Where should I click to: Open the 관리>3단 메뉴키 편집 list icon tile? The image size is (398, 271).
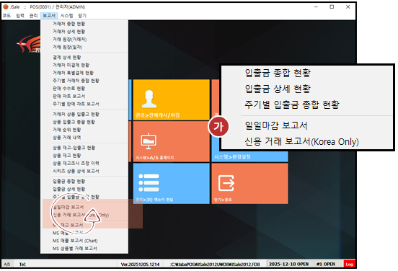point(172,184)
